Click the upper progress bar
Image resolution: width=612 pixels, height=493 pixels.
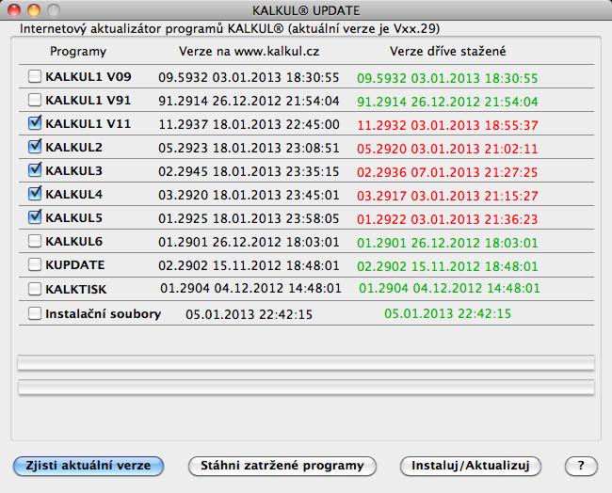tap(306, 363)
